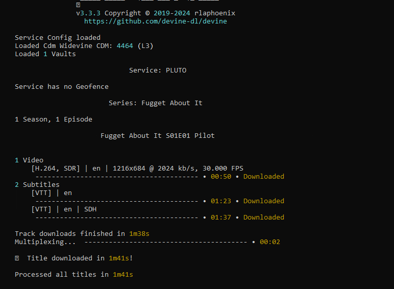Click the v3.3.3 version number
394x289 pixels.
(88, 13)
